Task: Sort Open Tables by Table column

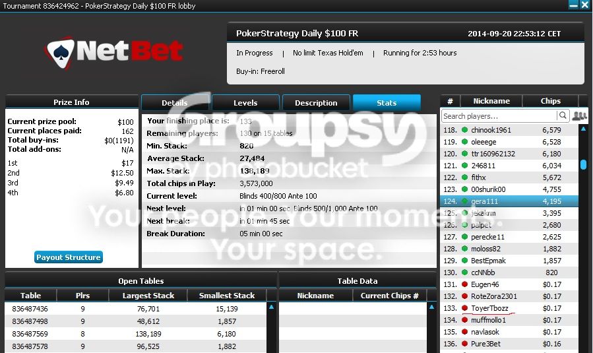Action: click(x=30, y=296)
